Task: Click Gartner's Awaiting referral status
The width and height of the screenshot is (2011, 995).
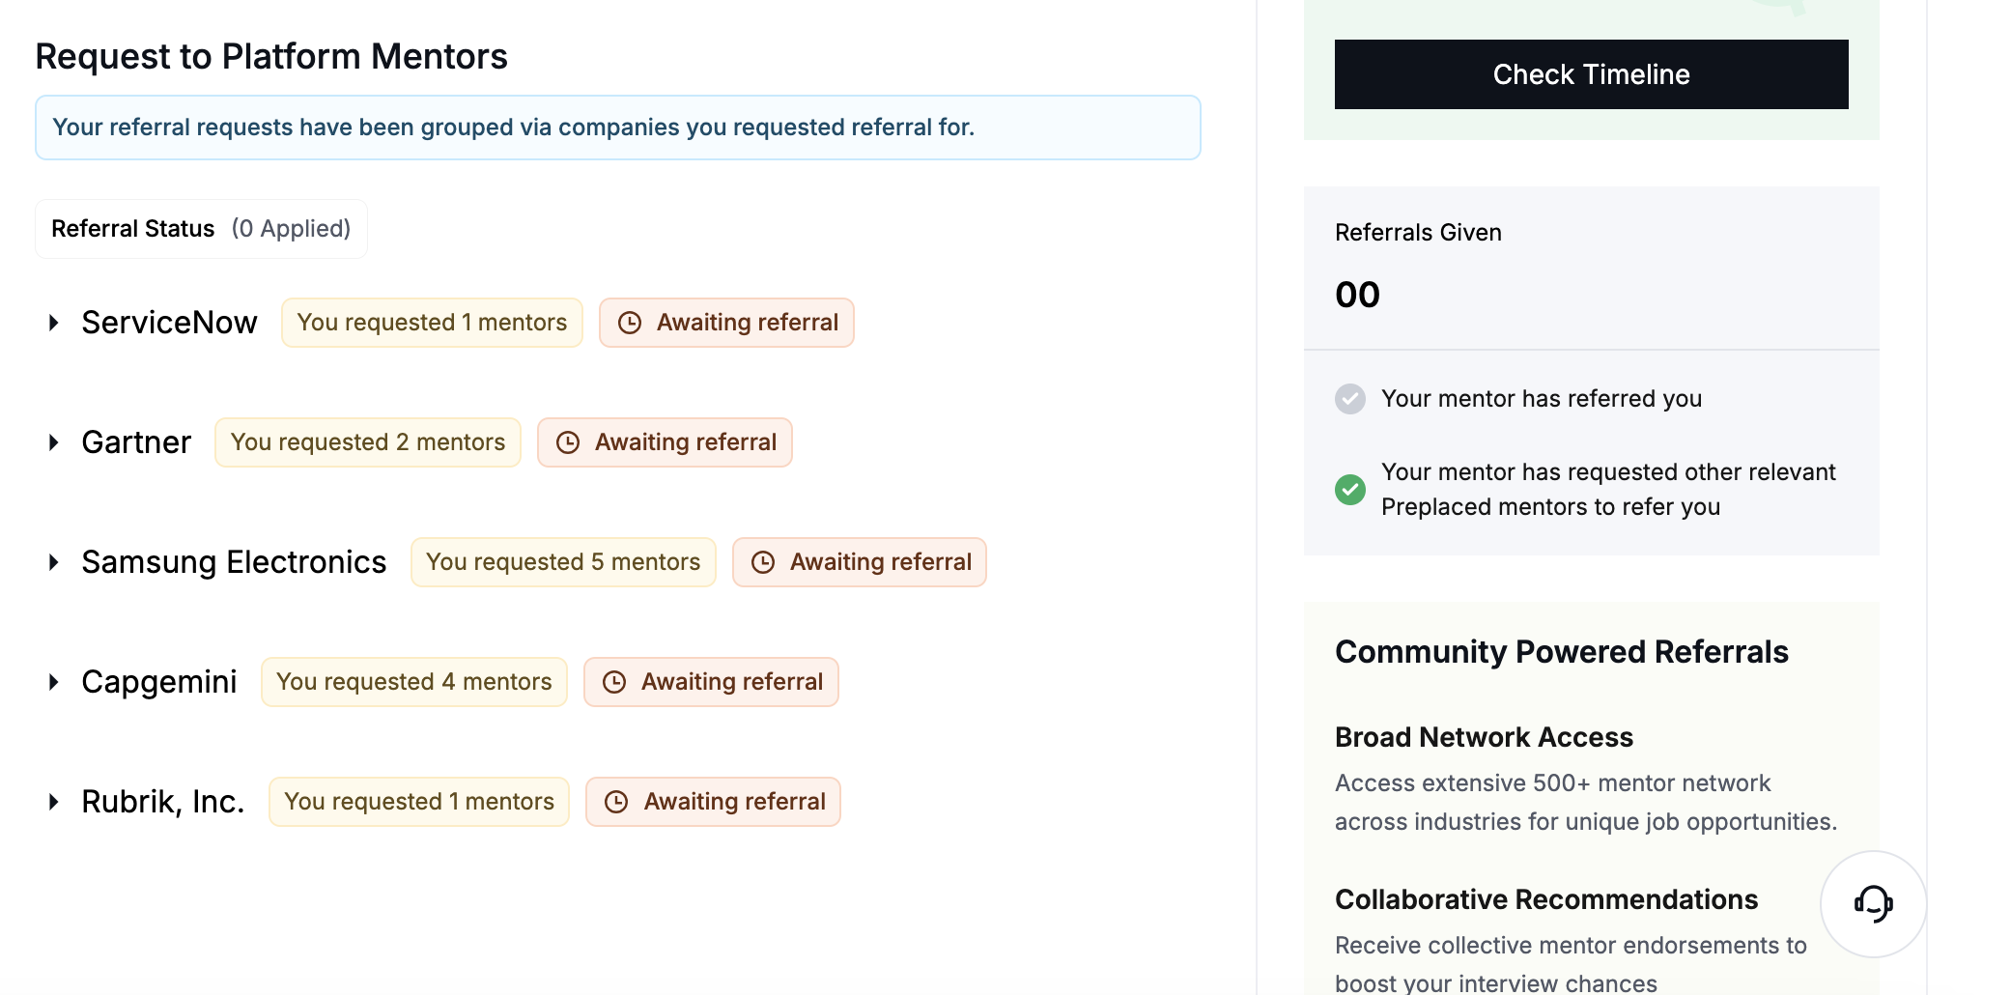Action: coord(665,442)
